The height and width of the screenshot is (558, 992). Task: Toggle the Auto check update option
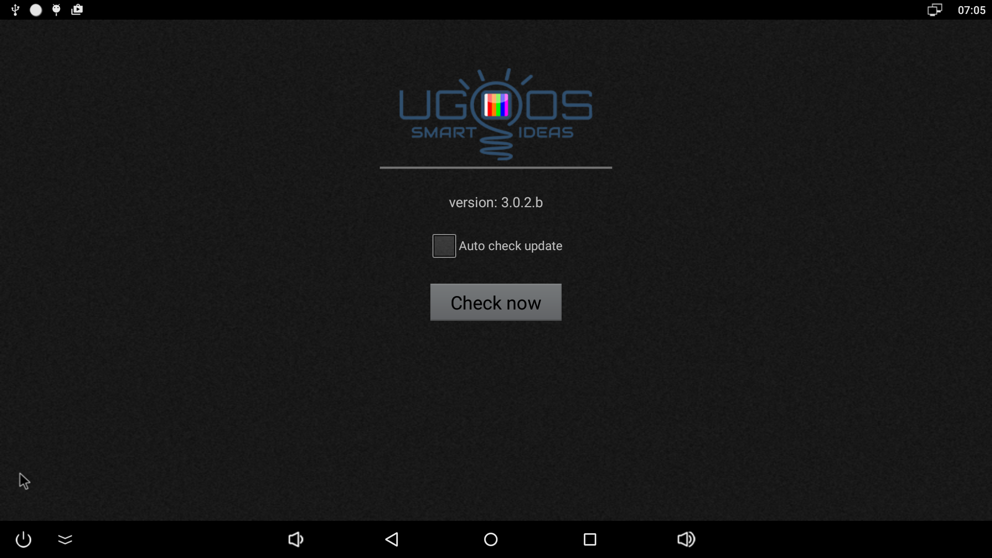[x=443, y=245]
